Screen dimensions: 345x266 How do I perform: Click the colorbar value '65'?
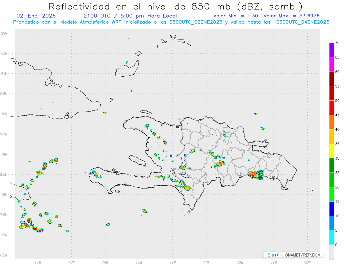coord(338,57)
